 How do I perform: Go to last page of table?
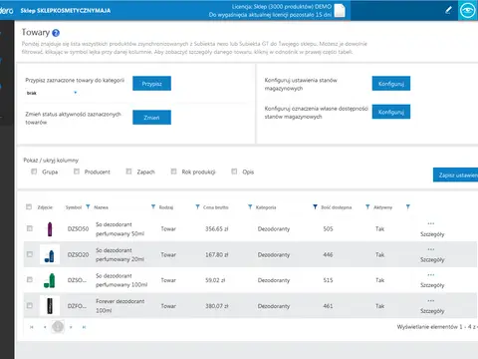pos(84,327)
